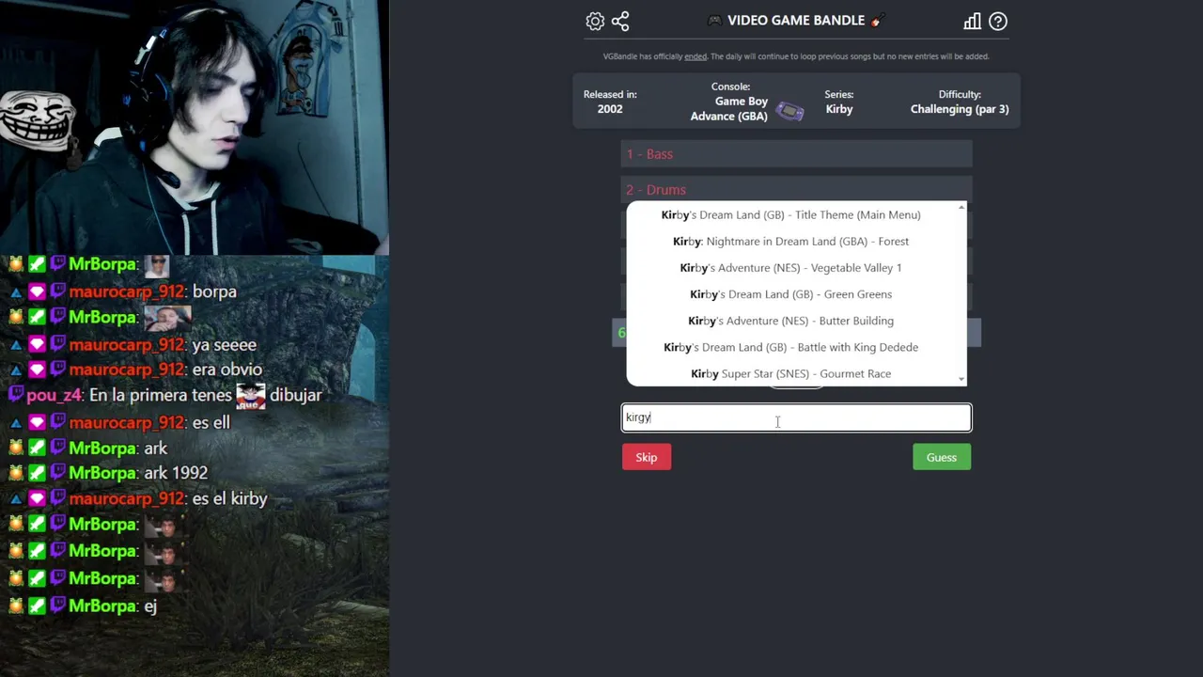This screenshot has width=1203, height=677.
Task: Click chat message 'ark 1992'
Action: pyautogui.click(x=176, y=473)
